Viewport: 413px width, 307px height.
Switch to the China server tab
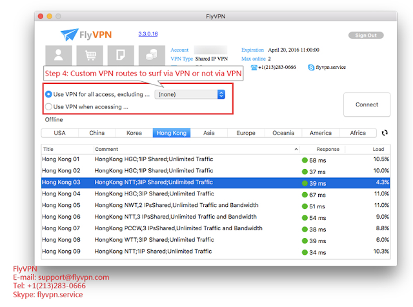point(97,133)
